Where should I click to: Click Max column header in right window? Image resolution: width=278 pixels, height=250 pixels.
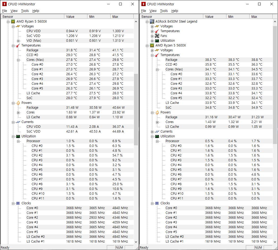(261, 17)
